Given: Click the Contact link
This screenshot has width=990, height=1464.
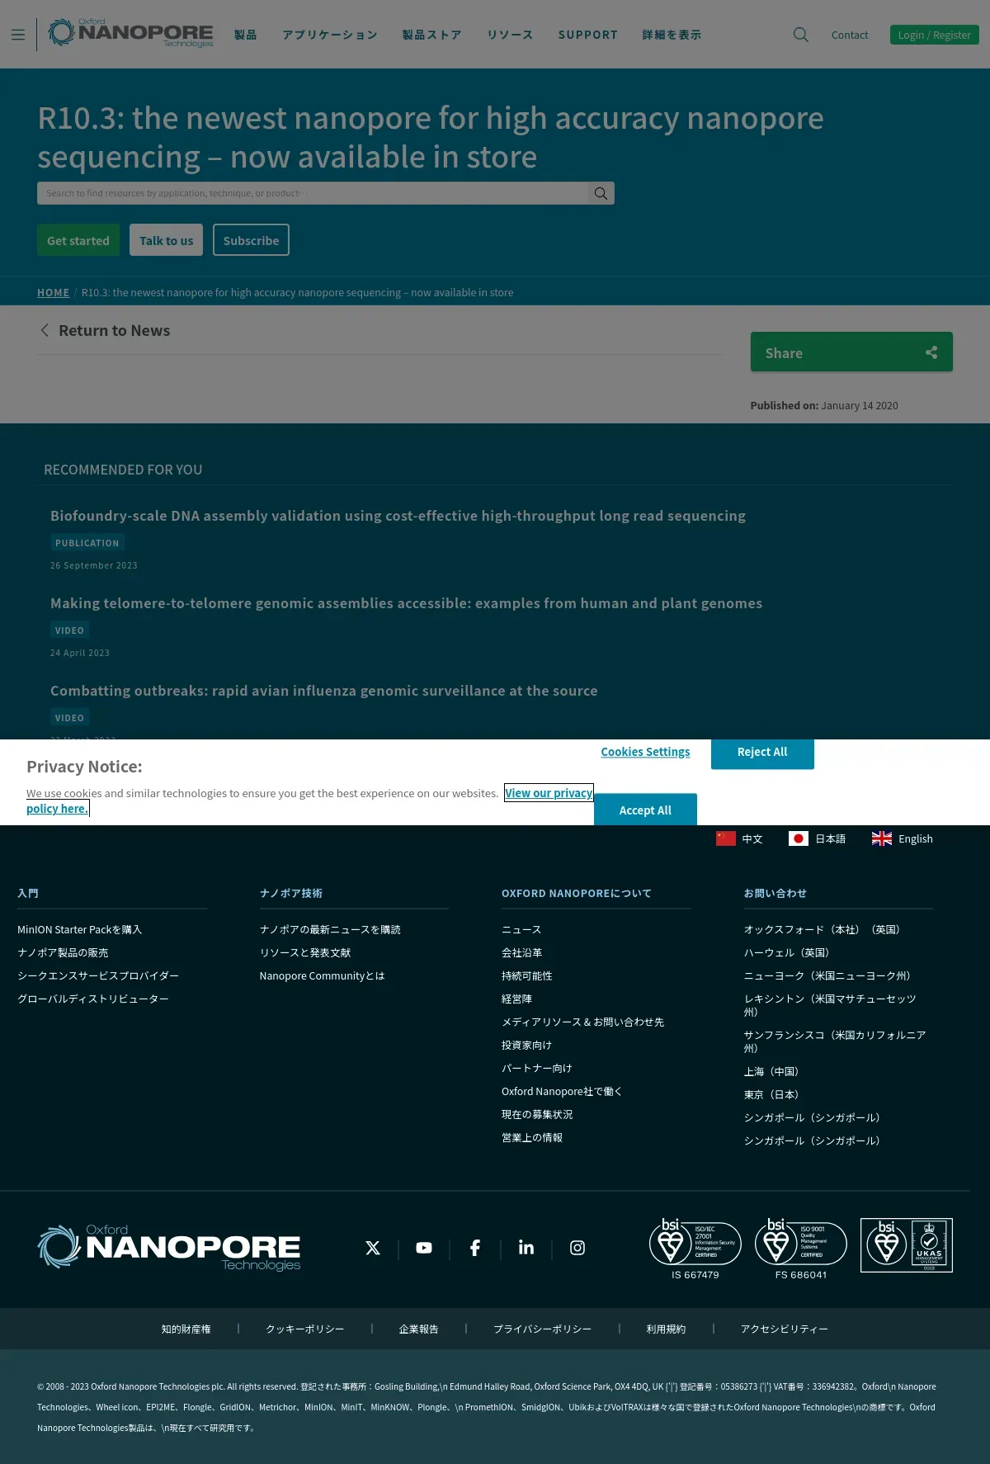Looking at the screenshot, I should (850, 35).
